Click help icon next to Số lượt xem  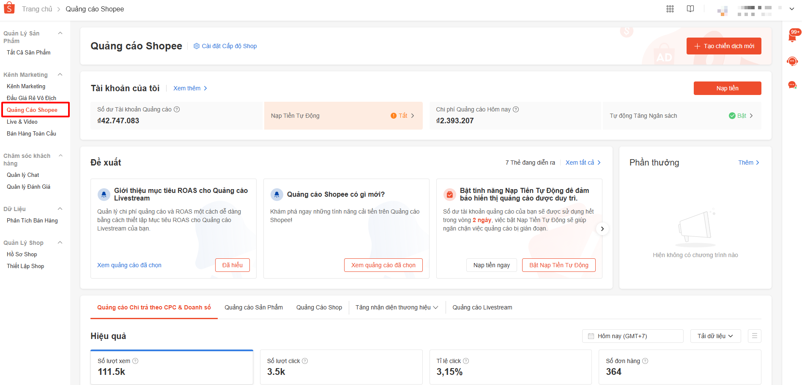coord(135,361)
